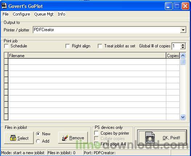Viewport: 191px width, 156px height.
Task: Click the Select files button
Action: [x=19, y=138]
